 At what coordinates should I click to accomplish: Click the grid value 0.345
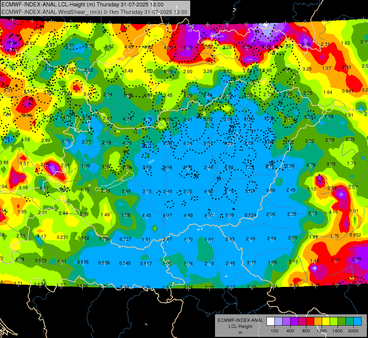[125, 263]
